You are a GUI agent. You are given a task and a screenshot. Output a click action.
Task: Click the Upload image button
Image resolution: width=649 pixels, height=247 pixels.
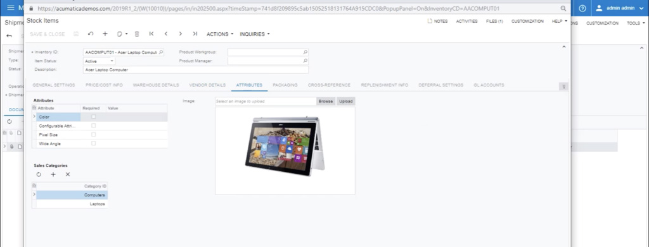pyautogui.click(x=346, y=101)
